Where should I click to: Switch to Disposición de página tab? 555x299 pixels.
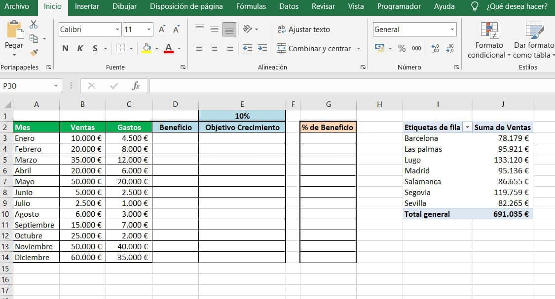(x=186, y=6)
